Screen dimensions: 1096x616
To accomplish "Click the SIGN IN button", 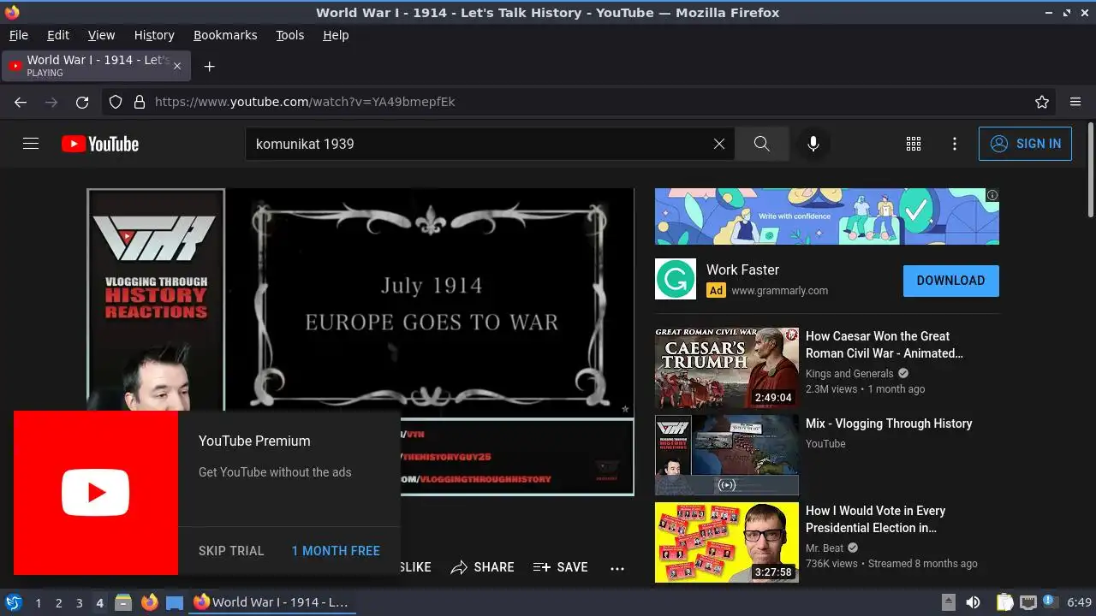I will [x=1025, y=144].
